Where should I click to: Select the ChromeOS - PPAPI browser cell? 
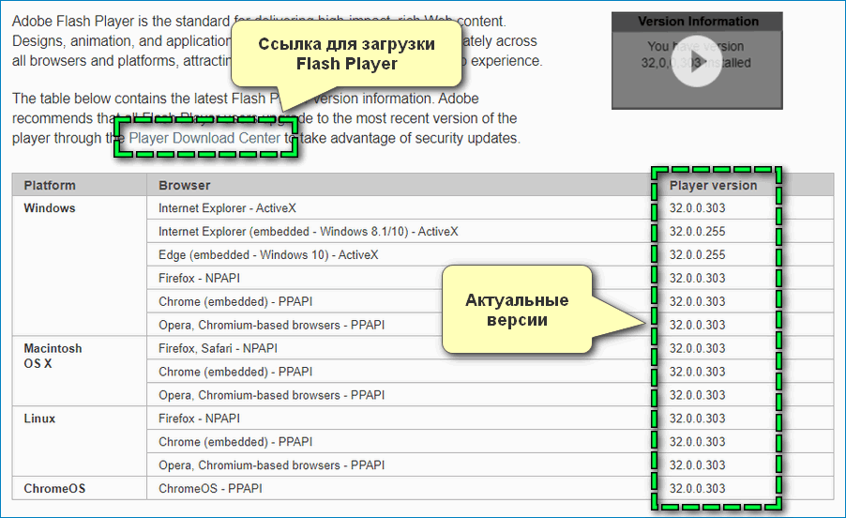[210, 489]
